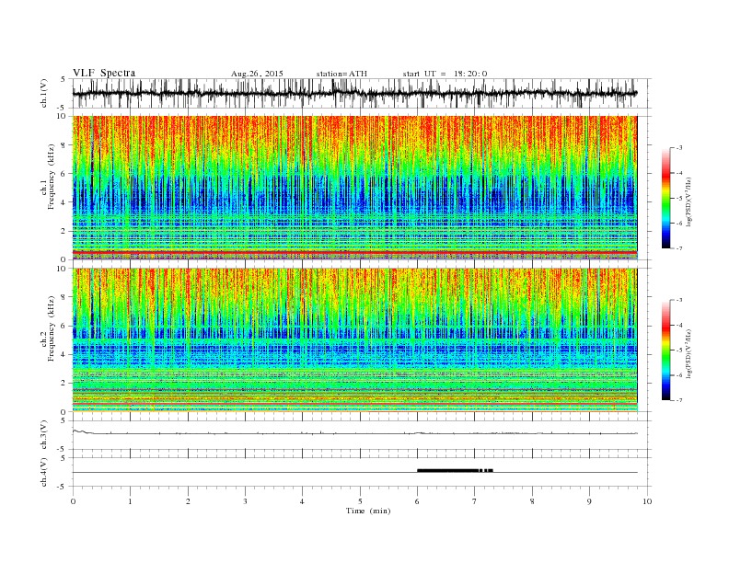The width and height of the screenshot is (729, 563).
Task: Click the "7" tick on the time axis
Action: (x=475, y=501)
